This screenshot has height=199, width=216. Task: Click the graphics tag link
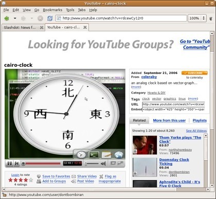(x=170, y=99)
